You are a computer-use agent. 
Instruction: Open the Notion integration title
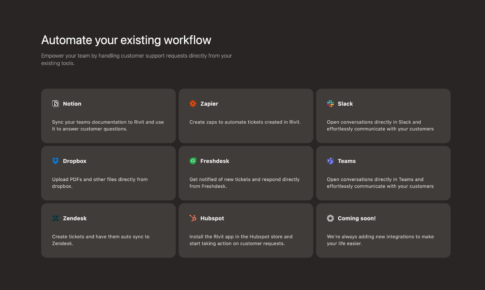tap(72, 104)
